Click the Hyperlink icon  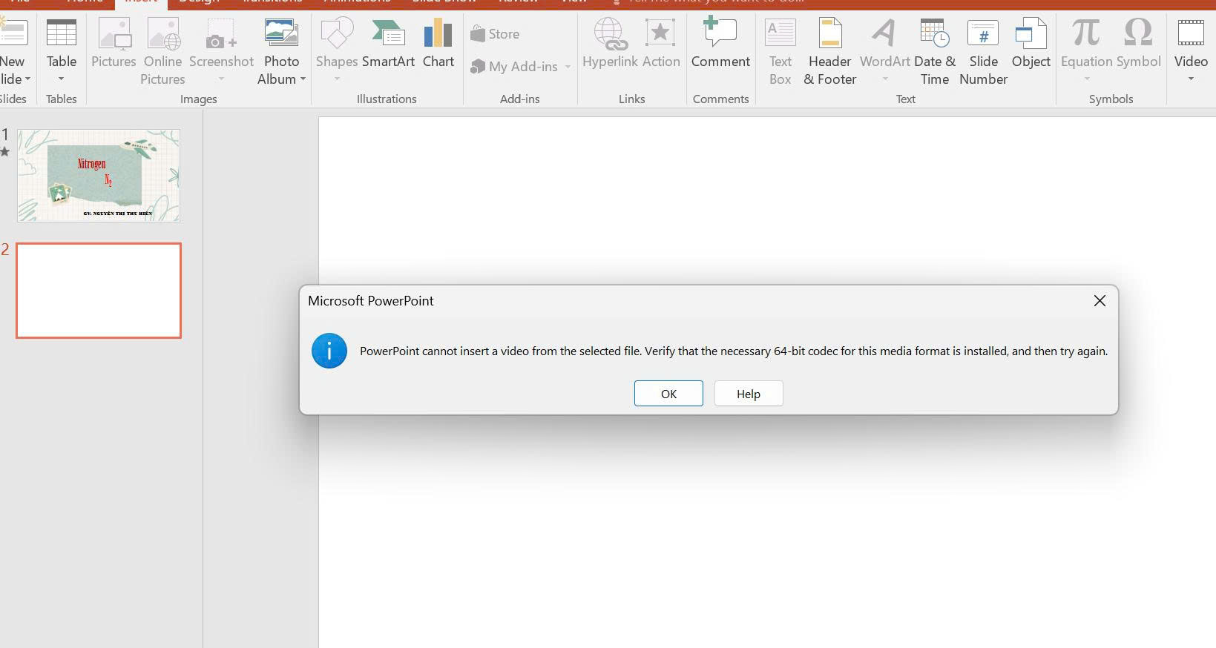coord(611,34)
